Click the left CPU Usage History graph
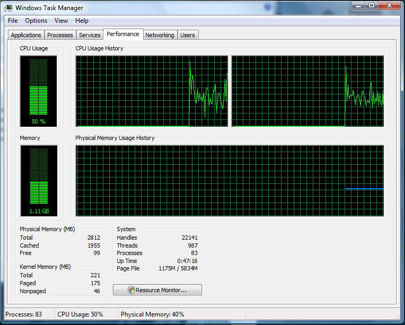Screen dimensions: 405x325 [x=152, y=91]
